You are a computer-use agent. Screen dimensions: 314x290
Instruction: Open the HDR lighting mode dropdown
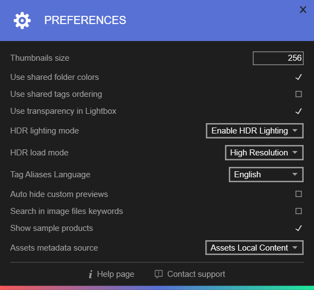pos(254,131)
